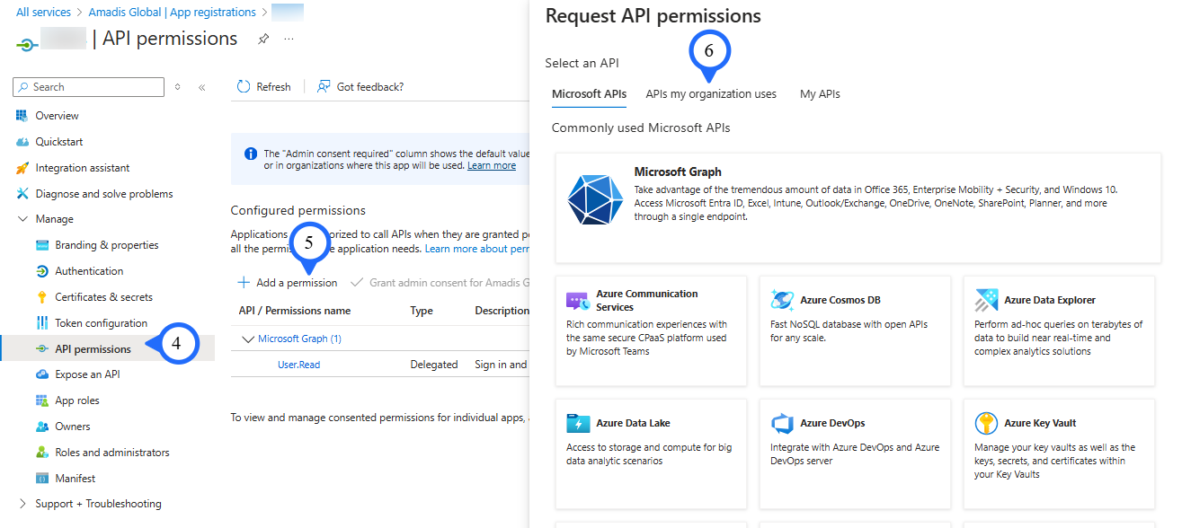
Task: Click the Overview icon in sidebar
Action: (x=22, y=116)
